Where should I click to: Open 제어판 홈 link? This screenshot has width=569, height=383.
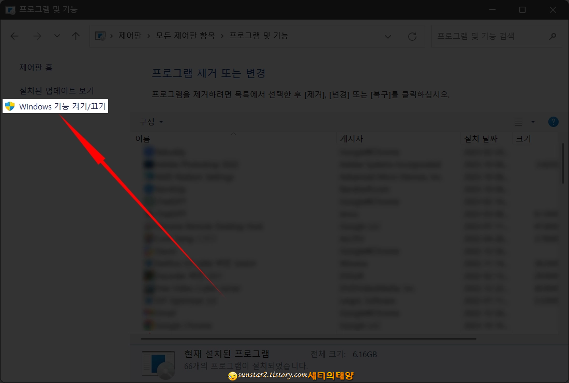pos(36,67)
